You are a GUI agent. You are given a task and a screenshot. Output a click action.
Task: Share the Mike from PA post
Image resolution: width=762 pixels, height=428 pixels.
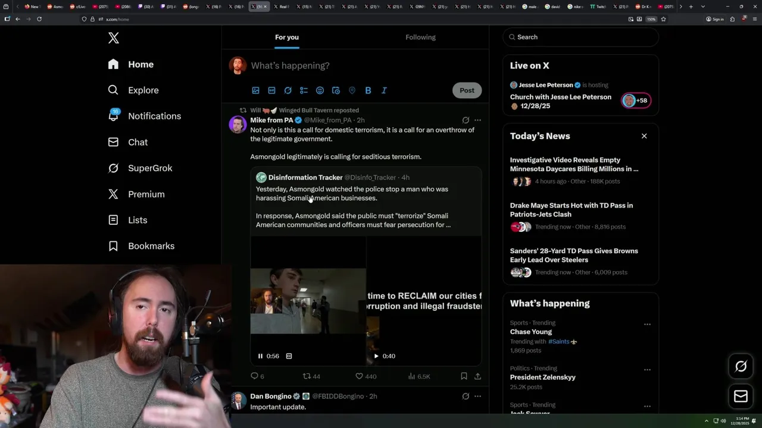coord(477,376)
